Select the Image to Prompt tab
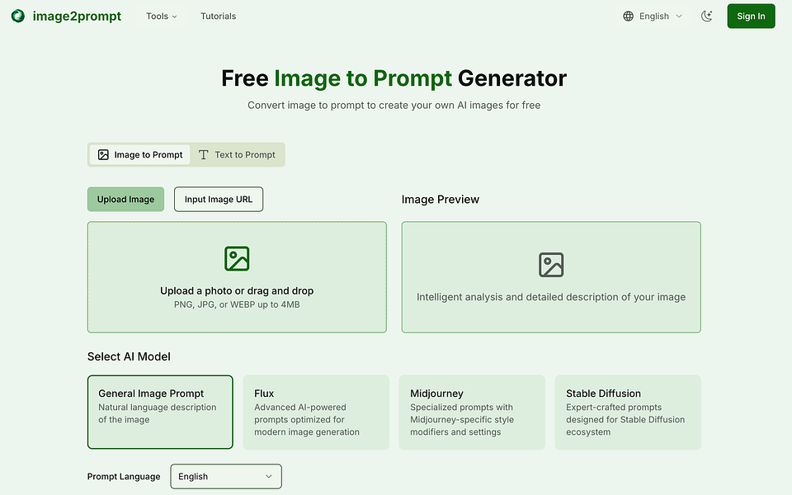The height and width of the screenshot is (495, 792). click(x=140, y=155)
